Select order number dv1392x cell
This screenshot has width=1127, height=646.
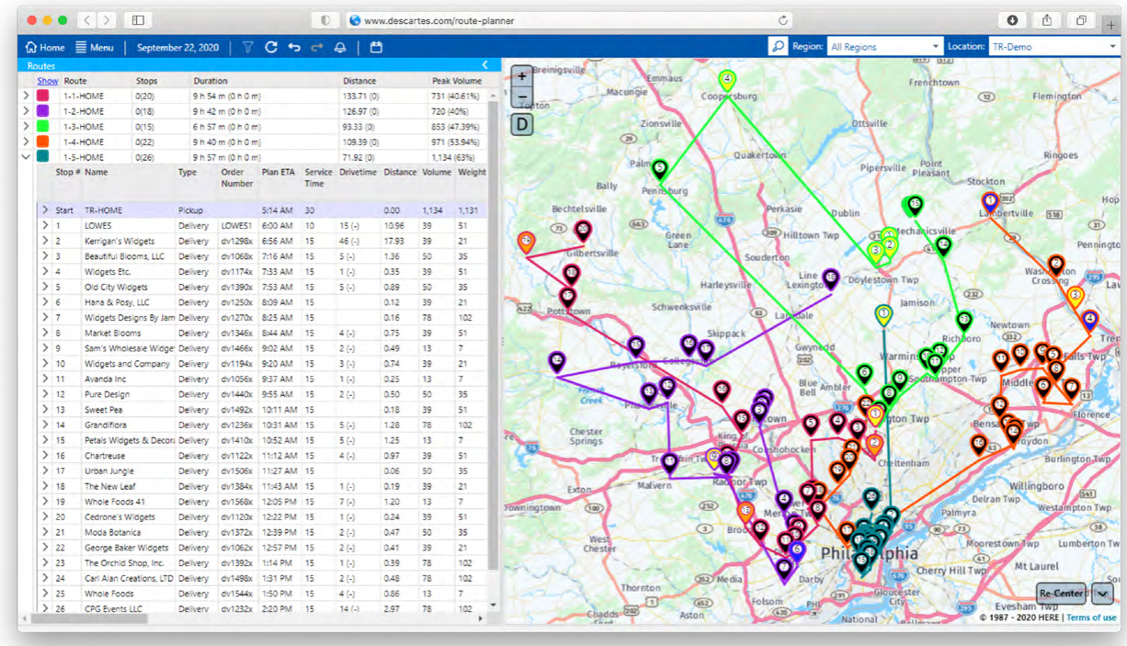236,562
